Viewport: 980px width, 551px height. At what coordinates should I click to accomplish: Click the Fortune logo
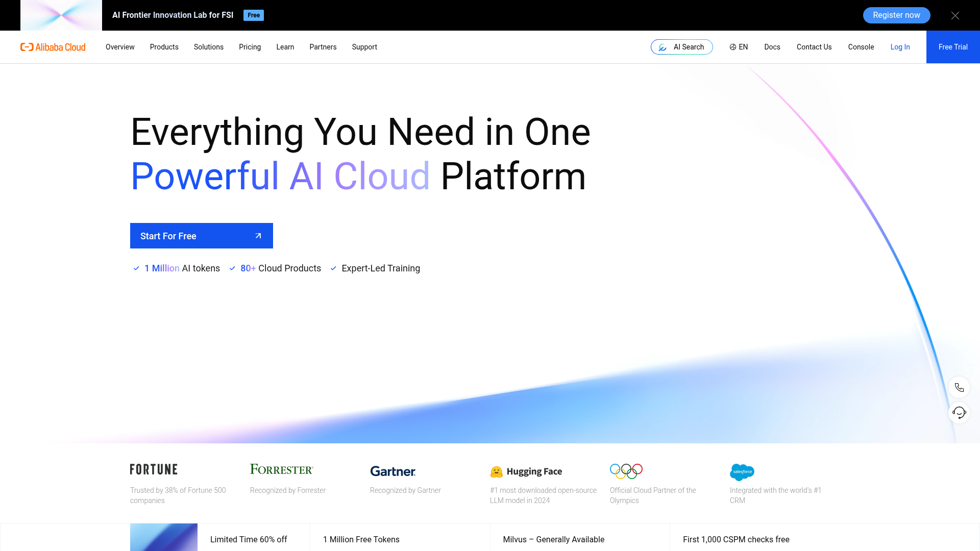[x=153, y=469]
